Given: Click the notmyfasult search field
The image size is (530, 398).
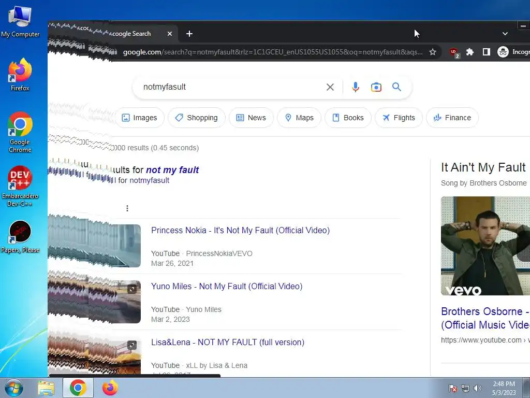Looking at the screenshot, I should [x=230, y=87].
